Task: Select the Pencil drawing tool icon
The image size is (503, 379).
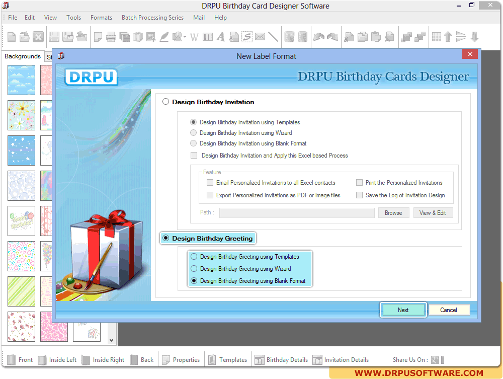Action: [x=164, y=37]
